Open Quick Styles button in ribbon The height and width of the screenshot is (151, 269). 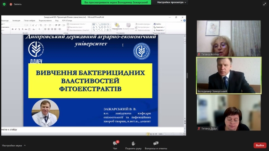[129, 27]
